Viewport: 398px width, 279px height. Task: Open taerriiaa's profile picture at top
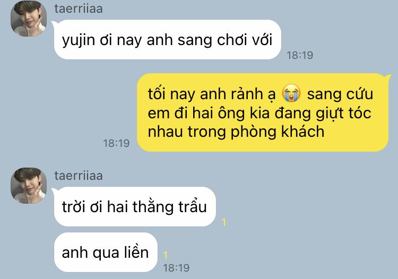29,19
